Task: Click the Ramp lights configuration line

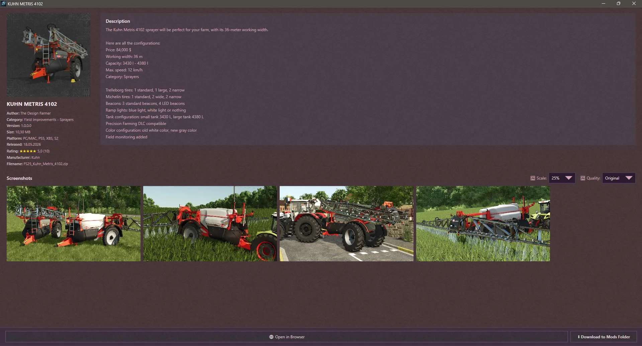Action: 146,110
